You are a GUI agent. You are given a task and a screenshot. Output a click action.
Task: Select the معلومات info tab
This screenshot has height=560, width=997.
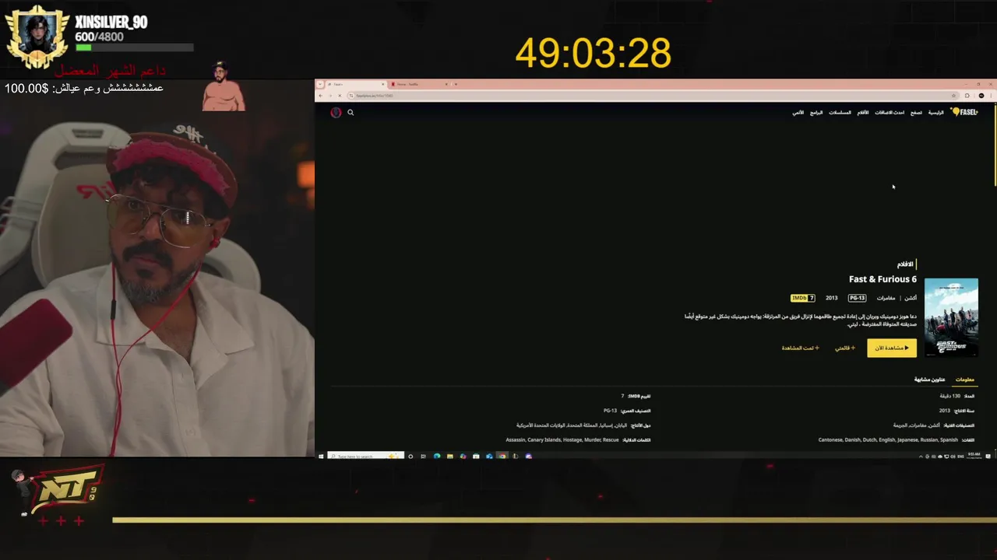point(964,380)
